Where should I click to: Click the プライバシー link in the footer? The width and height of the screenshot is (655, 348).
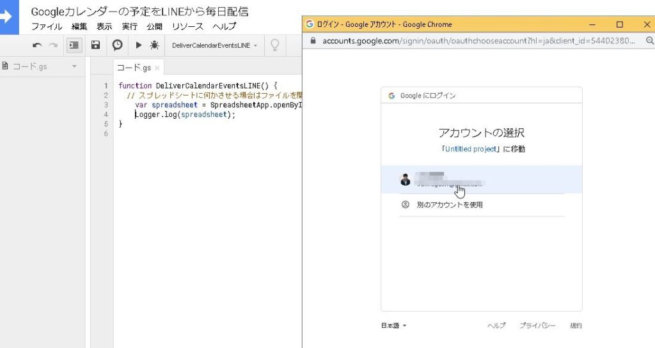tap(537, 326)
